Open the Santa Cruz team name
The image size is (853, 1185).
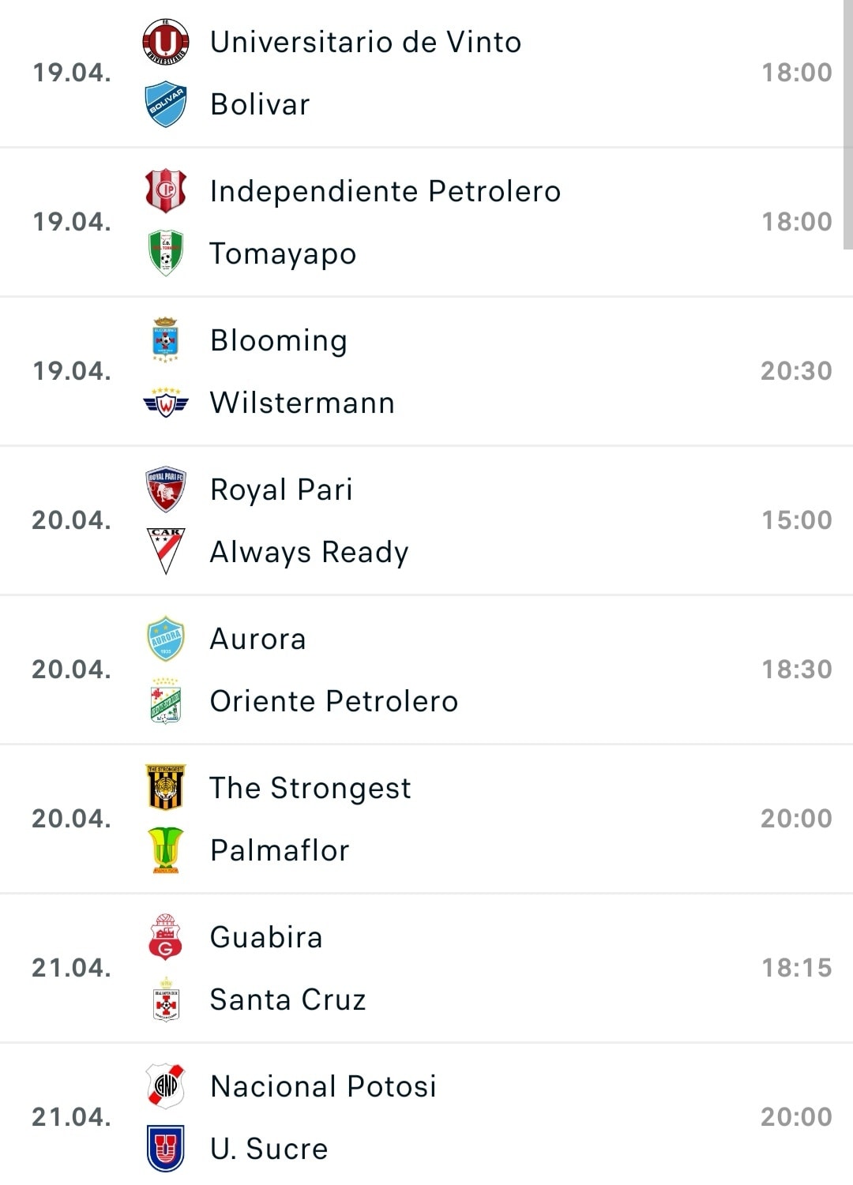287,999
